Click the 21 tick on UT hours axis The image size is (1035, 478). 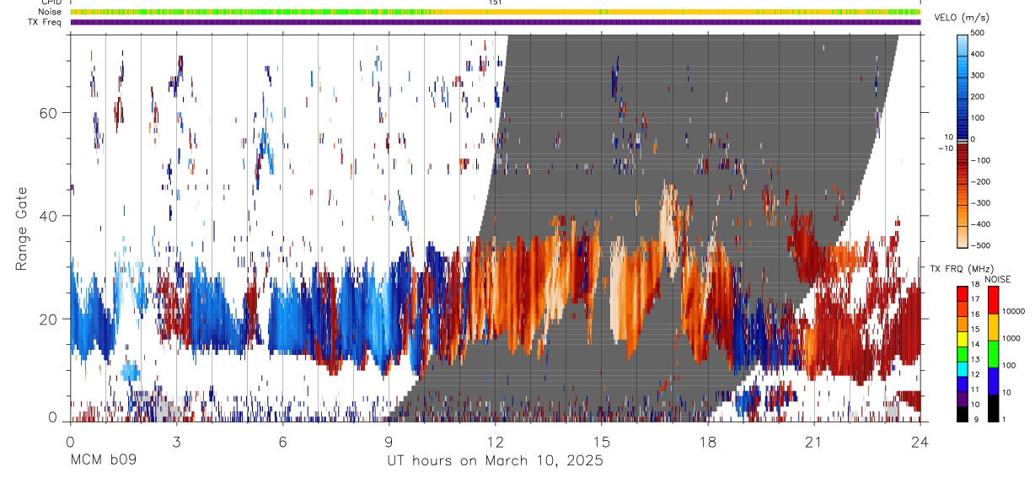(x=813, y=441)
